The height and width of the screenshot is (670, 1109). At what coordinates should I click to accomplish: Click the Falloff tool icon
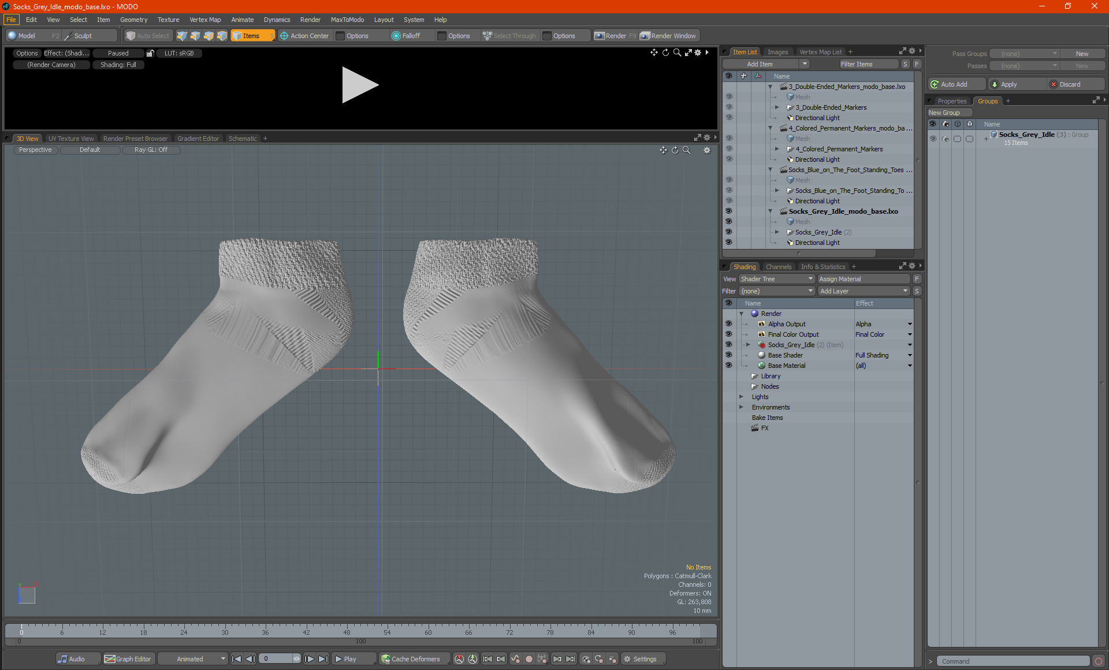click(x=396, y=36)
